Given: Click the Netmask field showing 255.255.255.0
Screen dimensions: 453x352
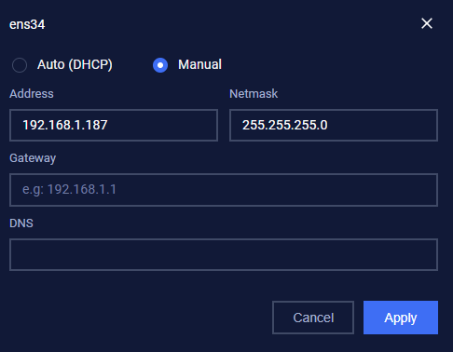Looking at the screenshot, I should (334, 125).
